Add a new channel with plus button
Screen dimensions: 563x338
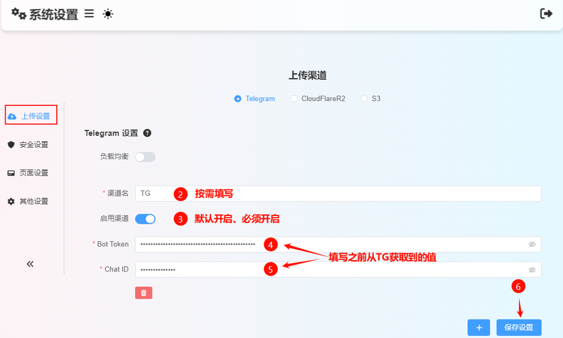[479, 327]
